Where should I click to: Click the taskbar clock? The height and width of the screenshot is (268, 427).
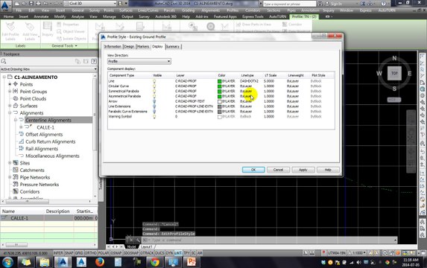[x=411, y=262]
